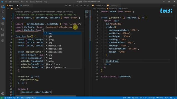This screenshot has width=177, height=99.
Task: Select the @babel/generator suggestion
Action: click(x=63, y=67)
